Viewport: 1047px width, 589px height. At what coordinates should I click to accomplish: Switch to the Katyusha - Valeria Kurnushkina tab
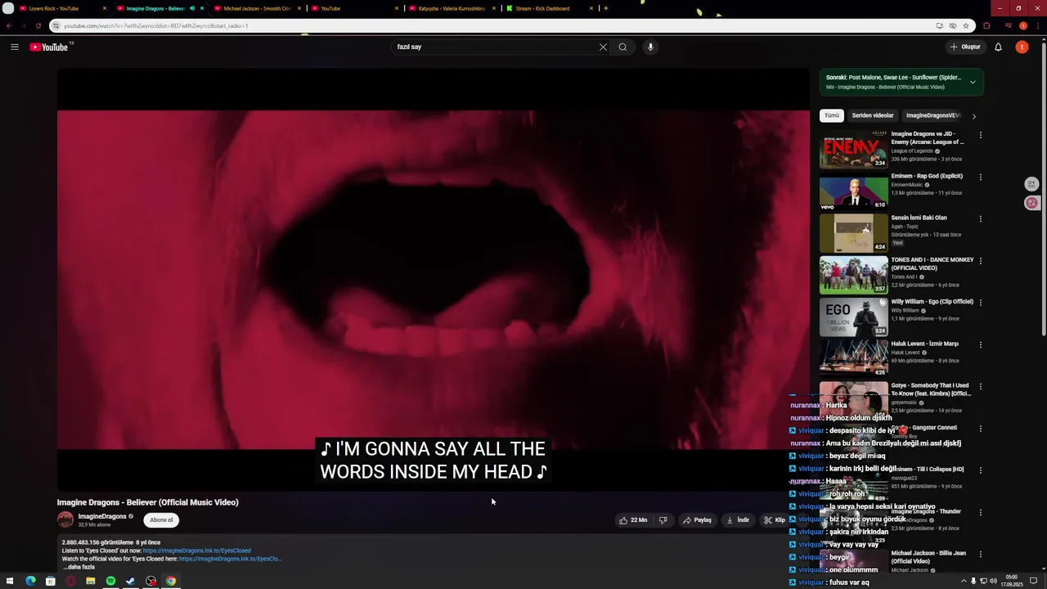452,8
